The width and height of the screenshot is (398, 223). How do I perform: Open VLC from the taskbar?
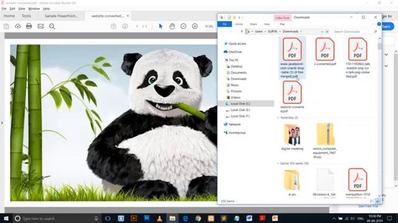(x=160, y=219)
